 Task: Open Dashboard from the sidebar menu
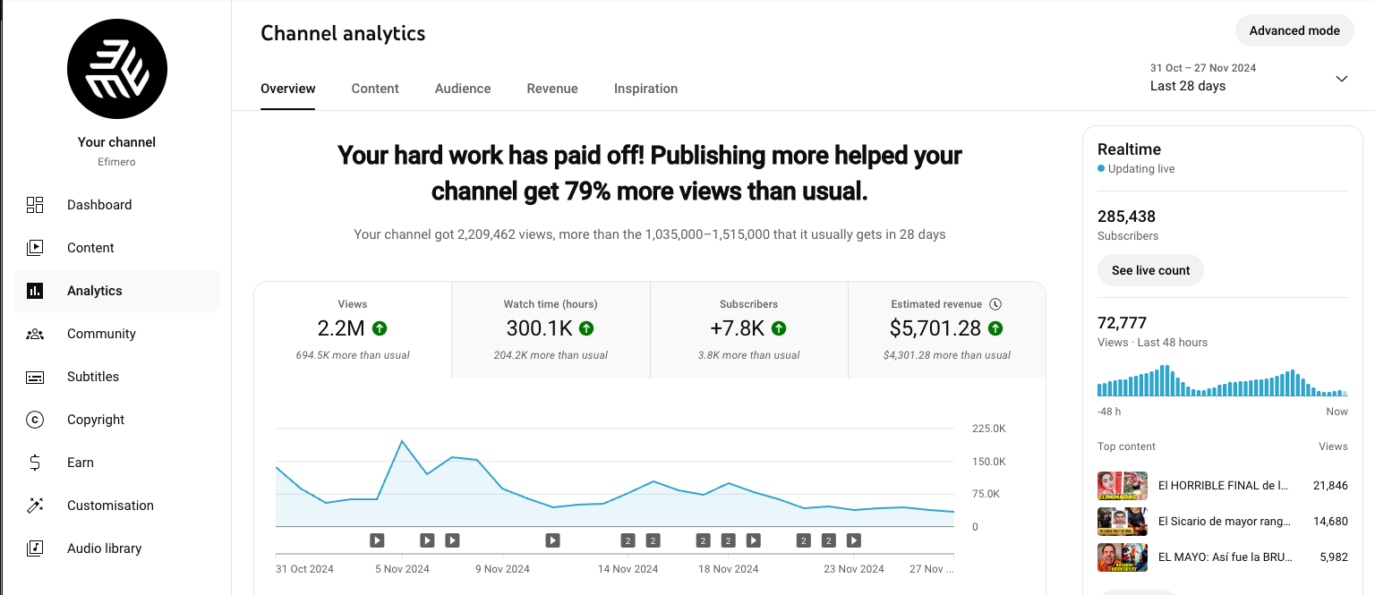[116, 205]
